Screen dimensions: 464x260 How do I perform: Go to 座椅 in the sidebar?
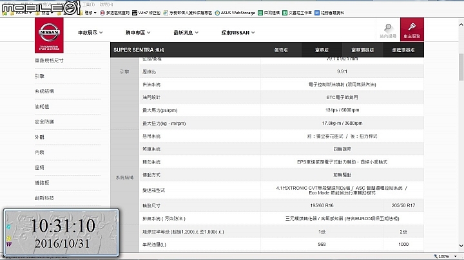39,167
